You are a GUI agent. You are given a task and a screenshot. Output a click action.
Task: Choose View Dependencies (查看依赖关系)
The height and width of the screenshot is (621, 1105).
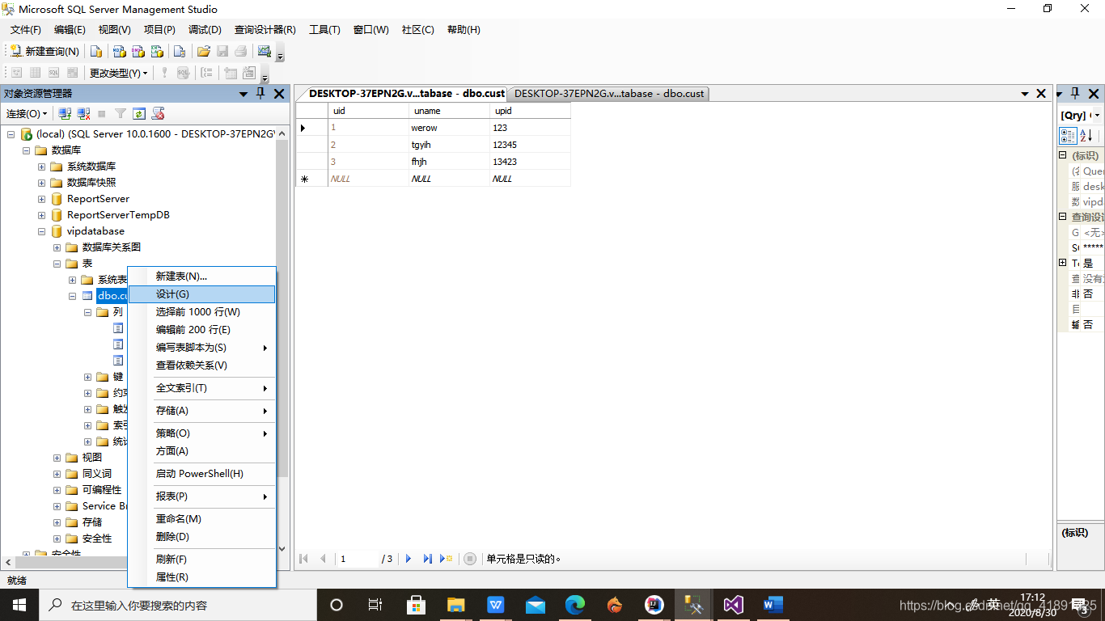click(x=201, y=365)
